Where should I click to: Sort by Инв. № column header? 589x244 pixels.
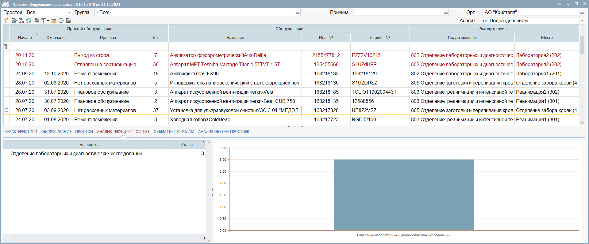pyautogui.click(x=326, y=38)
